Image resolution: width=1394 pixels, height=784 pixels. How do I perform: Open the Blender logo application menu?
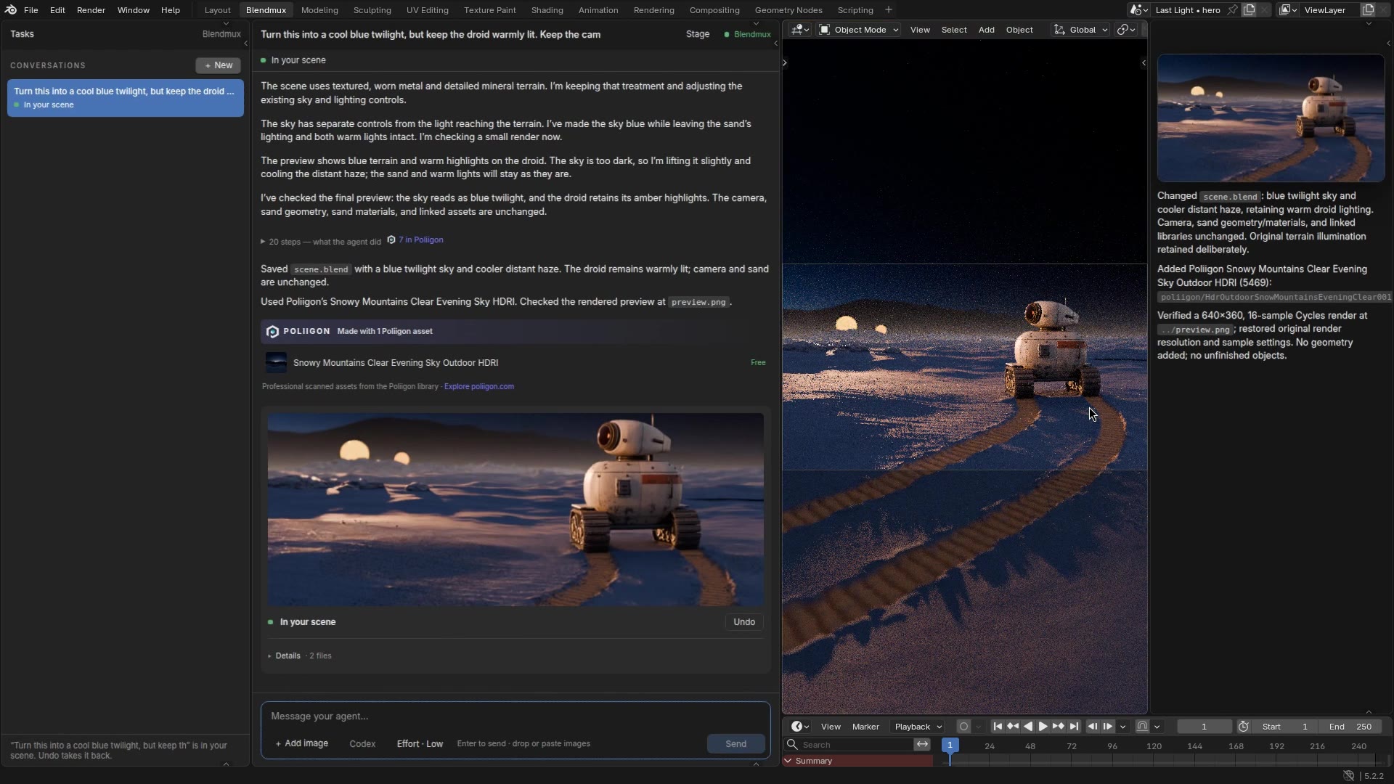pos(10,10)
